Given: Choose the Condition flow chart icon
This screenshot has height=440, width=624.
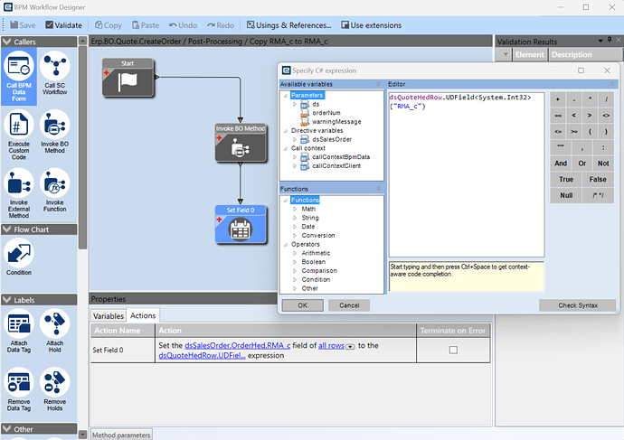Looking at the screenshot, I should coord(18,254).
